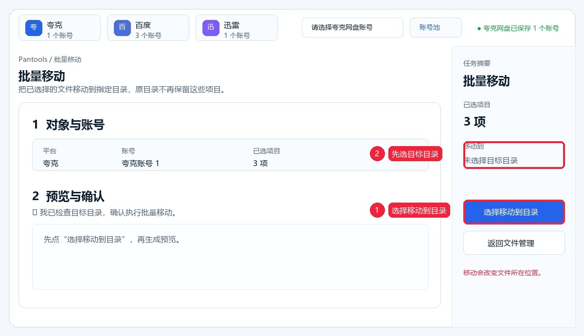This screenshot has width=584, height=336.
Task: Click the Pantools breadcrumb link
Action: (33, 59)
